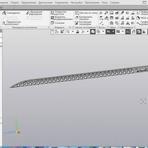
Task: Click the bottom-right icon in Разме... group
Action: click(117, 23)
